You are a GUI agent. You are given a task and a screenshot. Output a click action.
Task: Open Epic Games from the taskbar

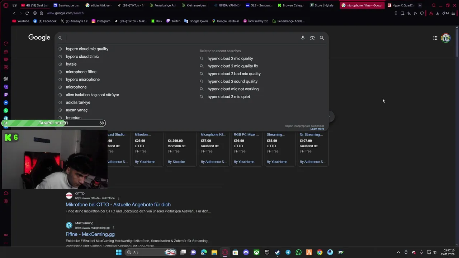[x=267, y=252]
